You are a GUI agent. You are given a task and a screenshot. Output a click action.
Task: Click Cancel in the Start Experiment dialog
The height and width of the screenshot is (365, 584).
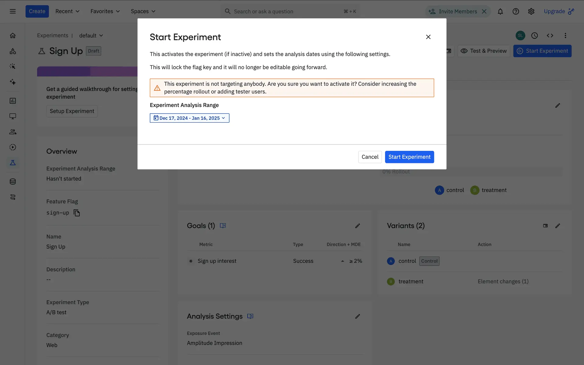coord(370,157)
